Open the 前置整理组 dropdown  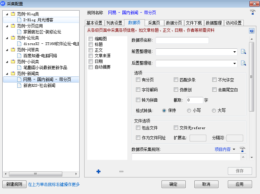click(x=234, y=52)
